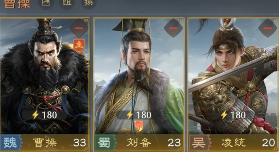Open the 曹操 hero portrait card

tap(44, 76)
